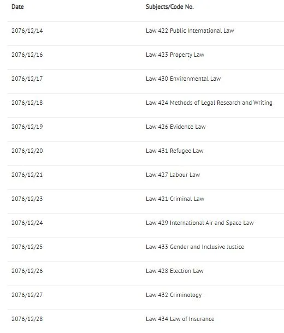Select Law 427 Labour Law row
This screenshot has height=333, width=284.
pos(146,175)
